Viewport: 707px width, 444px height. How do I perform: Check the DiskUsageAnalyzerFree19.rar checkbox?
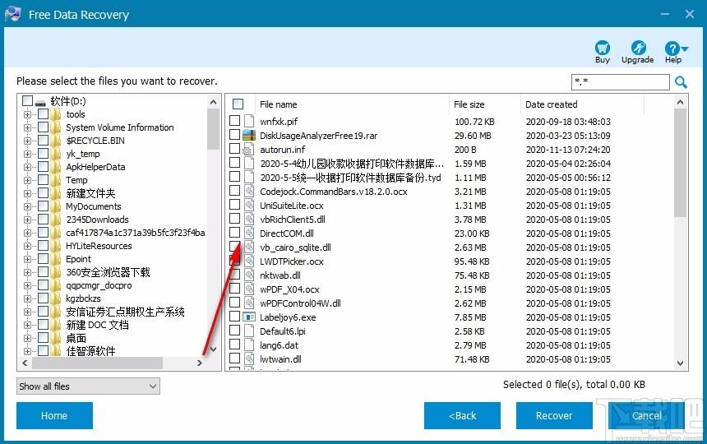coord(234,134)
